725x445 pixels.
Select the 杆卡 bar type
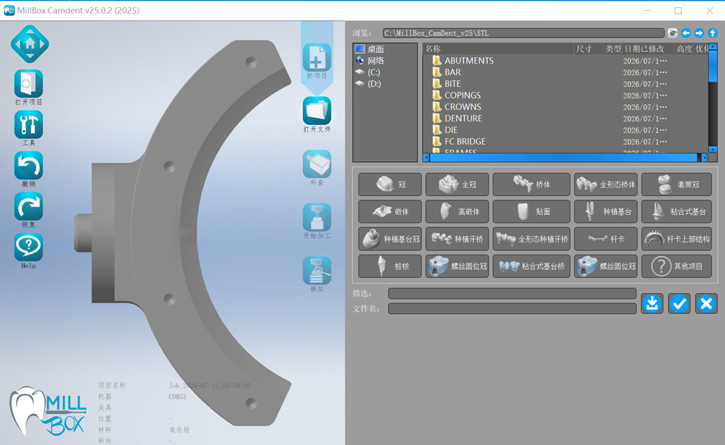pyautogui.click(x=605, y=239)
